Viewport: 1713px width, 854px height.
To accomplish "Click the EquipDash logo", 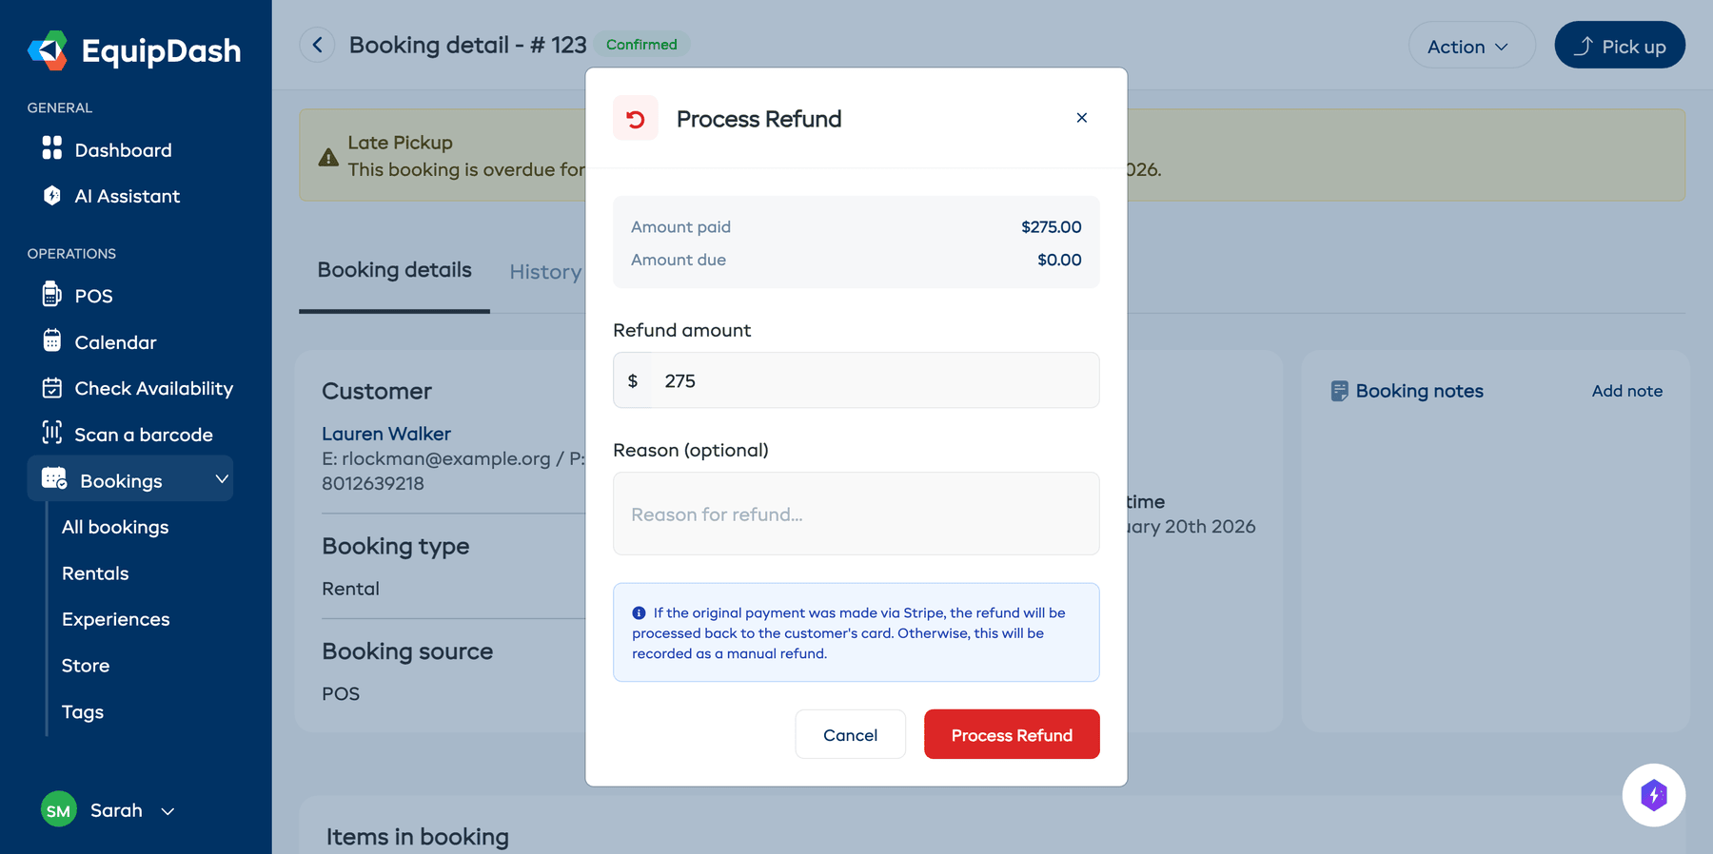I will [x=133, y=51].
